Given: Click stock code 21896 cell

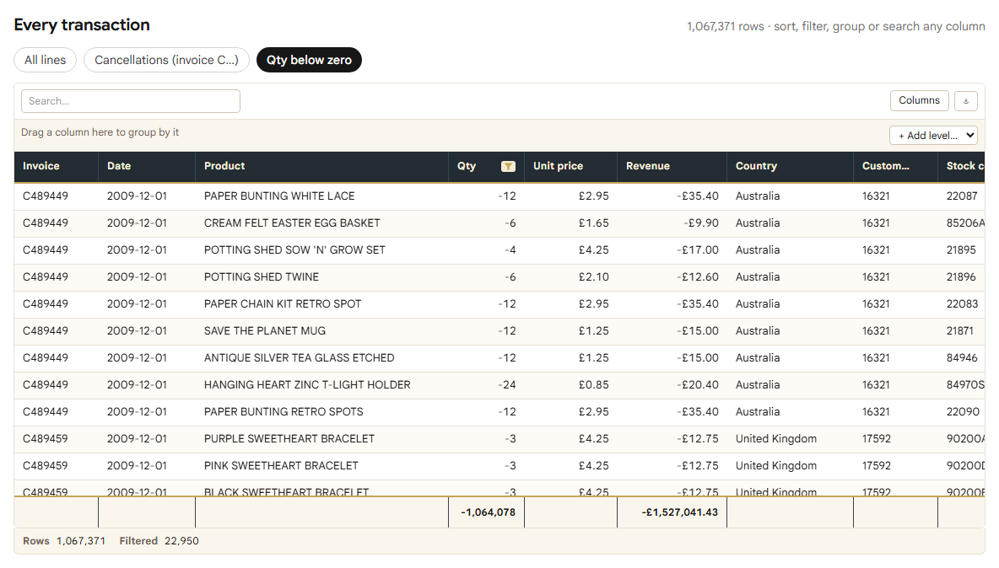Looking at the screenshot, I should point(961,276).
